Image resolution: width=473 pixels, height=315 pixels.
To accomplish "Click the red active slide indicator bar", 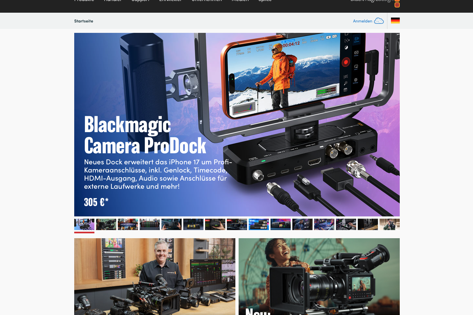I will pos(84,232).
